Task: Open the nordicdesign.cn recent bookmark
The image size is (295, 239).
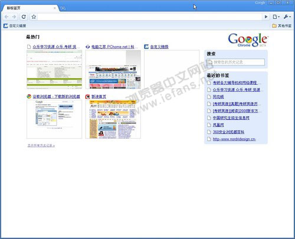Action: pos(234,139)
